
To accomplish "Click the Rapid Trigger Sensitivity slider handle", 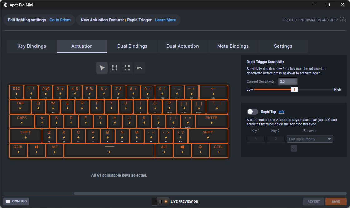I will tap(294, 89).
